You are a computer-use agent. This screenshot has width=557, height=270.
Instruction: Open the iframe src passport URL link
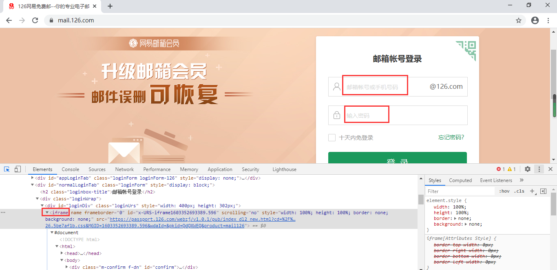point(170,222)
